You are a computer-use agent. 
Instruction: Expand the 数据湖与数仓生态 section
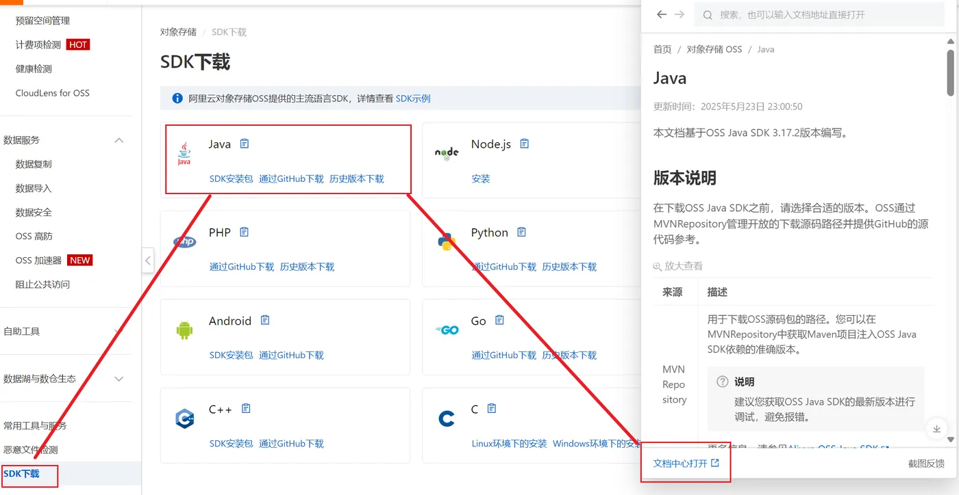119,379
